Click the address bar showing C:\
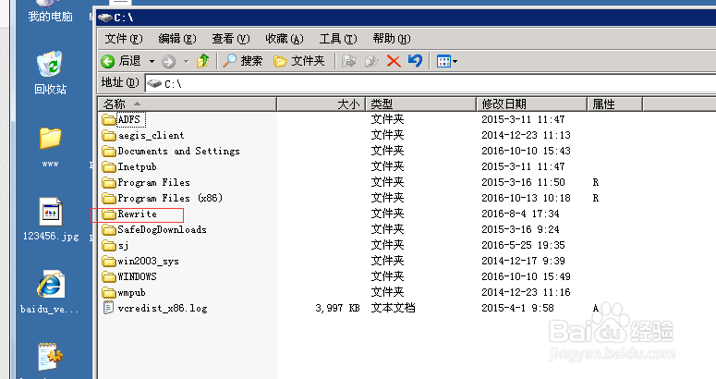This screenshot has width=716, height=379. coord(431,83)
